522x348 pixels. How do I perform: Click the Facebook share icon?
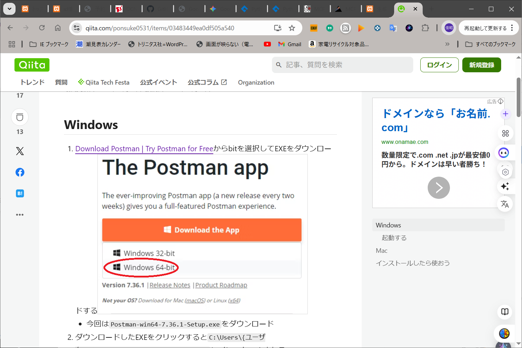pos(20,172)
